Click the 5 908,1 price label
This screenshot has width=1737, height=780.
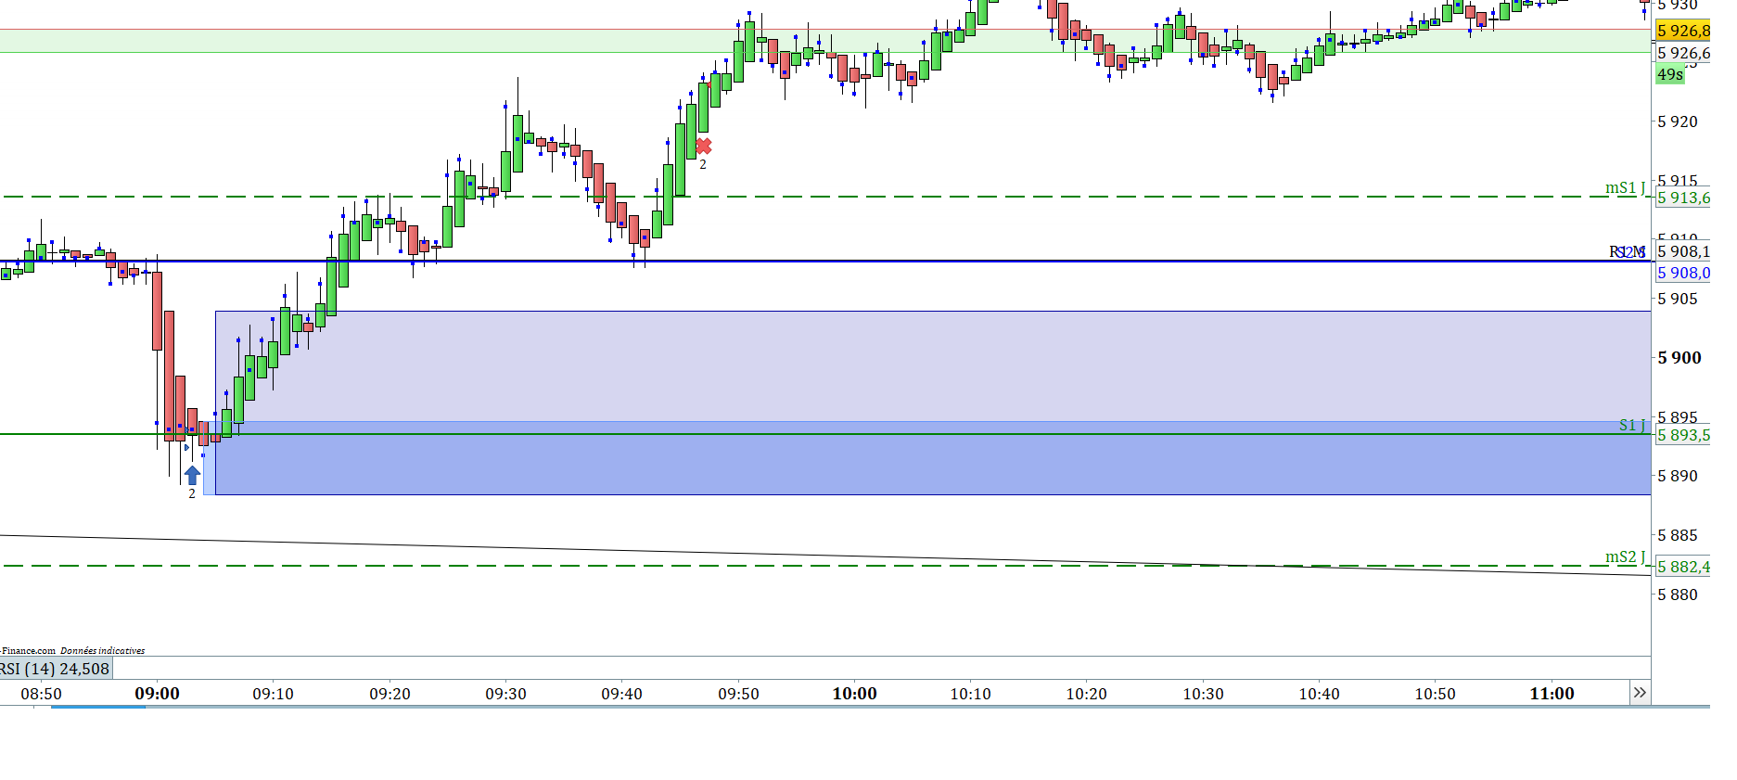(1683, 251)
